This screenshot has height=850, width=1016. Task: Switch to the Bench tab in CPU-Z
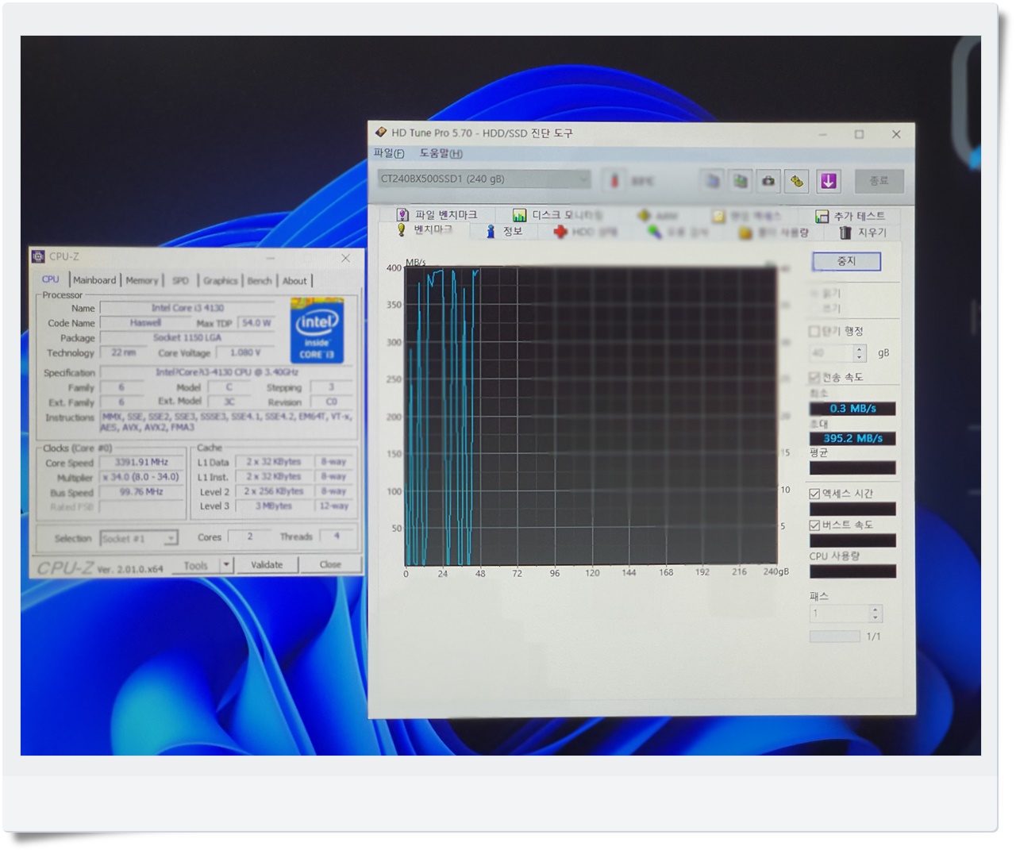point(259,280)
